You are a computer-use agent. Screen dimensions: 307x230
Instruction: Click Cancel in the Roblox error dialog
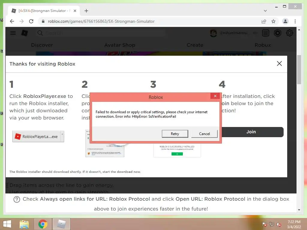[204, 134]
